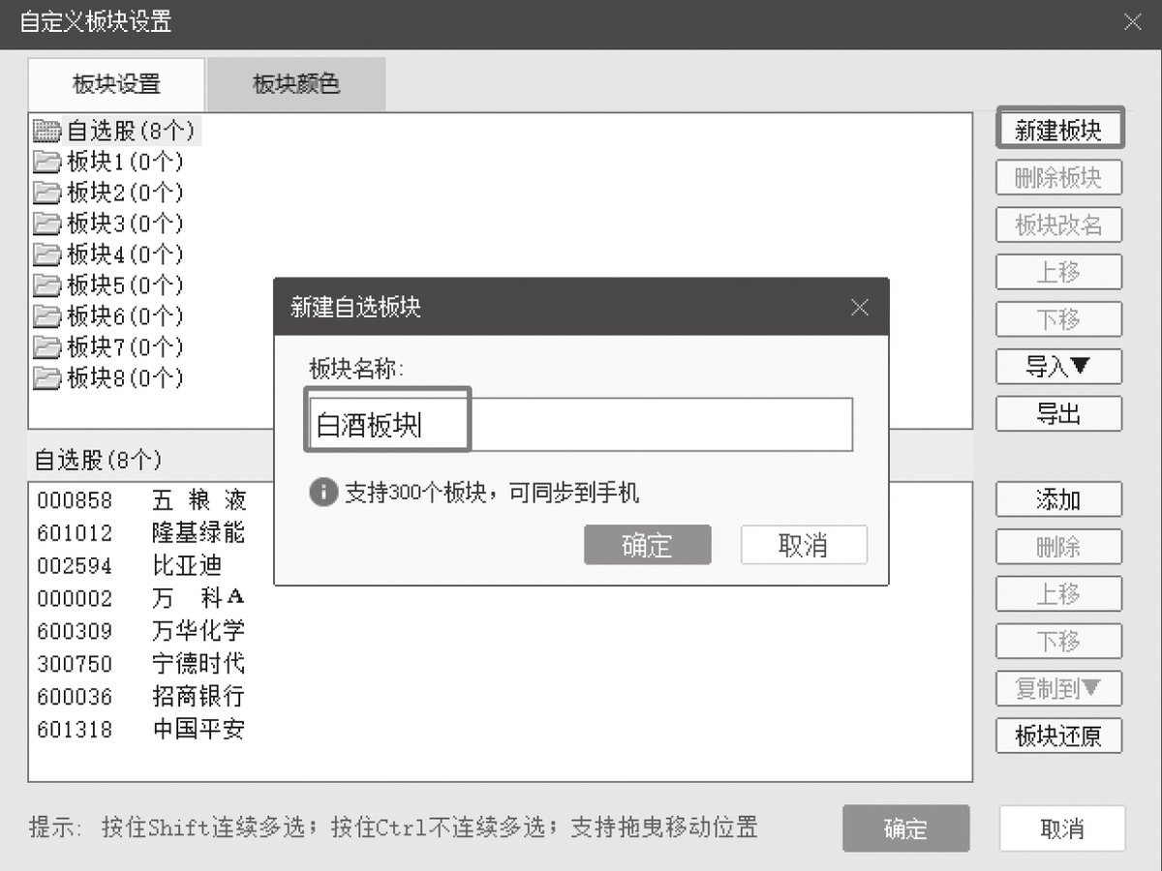Click the info icon beside 支持300个板块
1162x871 pixels.
point(323,493)
